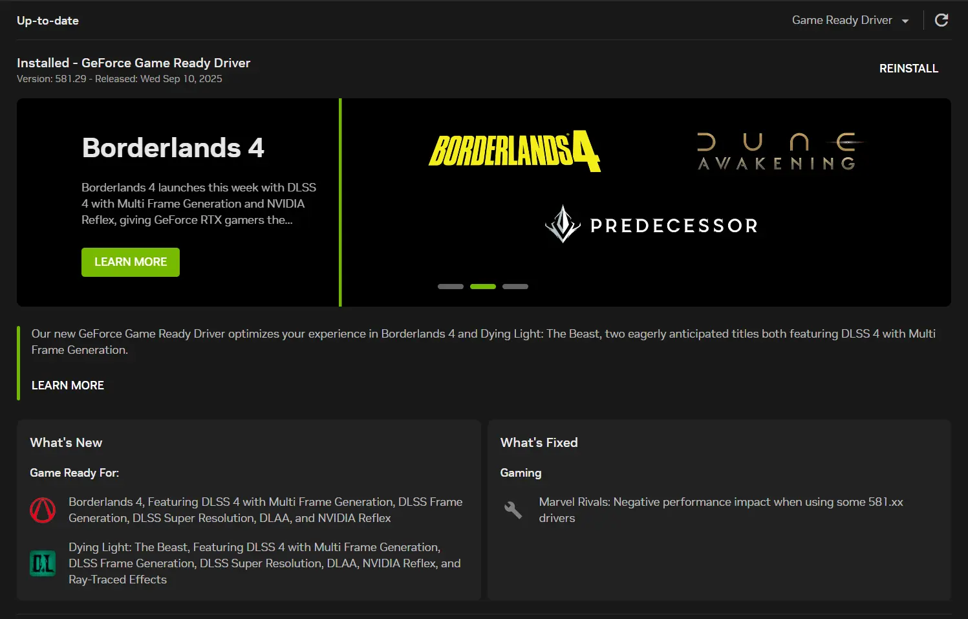Click the refresh icon to check for updates

(941, 21)
